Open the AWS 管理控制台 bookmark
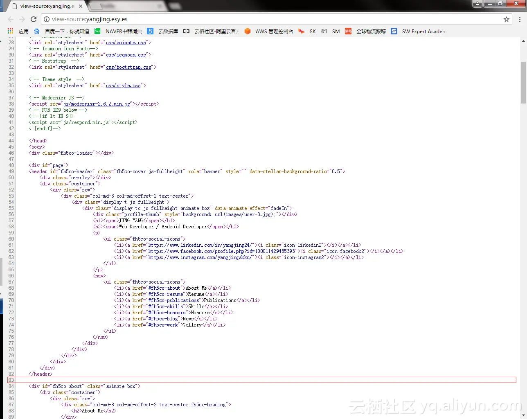Viewport: 527px width, 419px height. [269, 31]
